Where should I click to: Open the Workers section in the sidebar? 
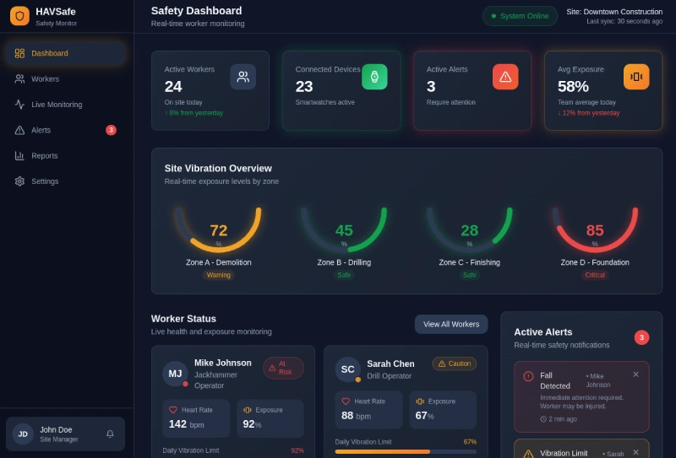66,78
